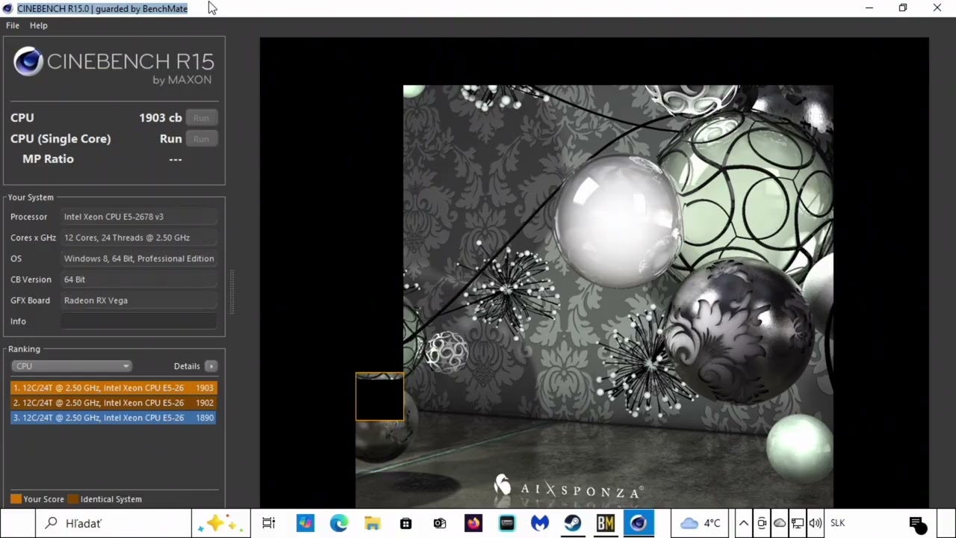This screenshot has height=538, width=956.
Task: Open Steam from the taskbar
Action: pyautogui.click(x=573, y=523)
